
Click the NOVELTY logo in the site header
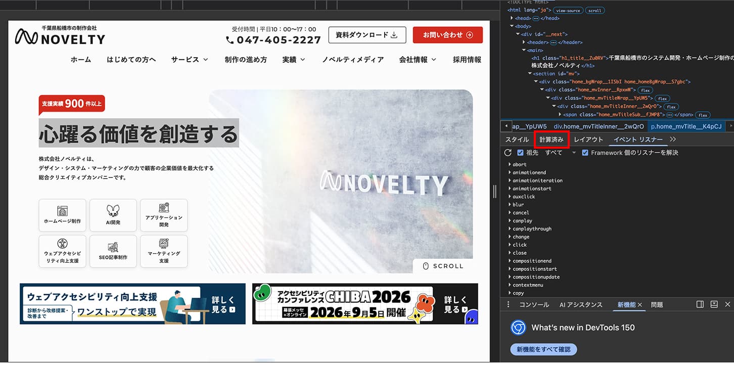tap(60, 35)
